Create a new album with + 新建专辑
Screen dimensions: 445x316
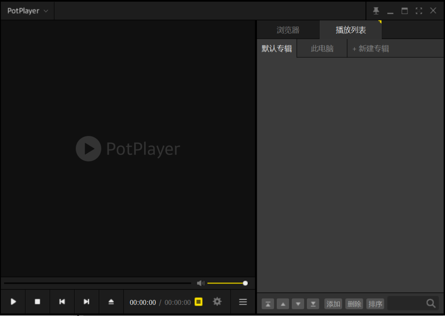[x=371, y=49]
